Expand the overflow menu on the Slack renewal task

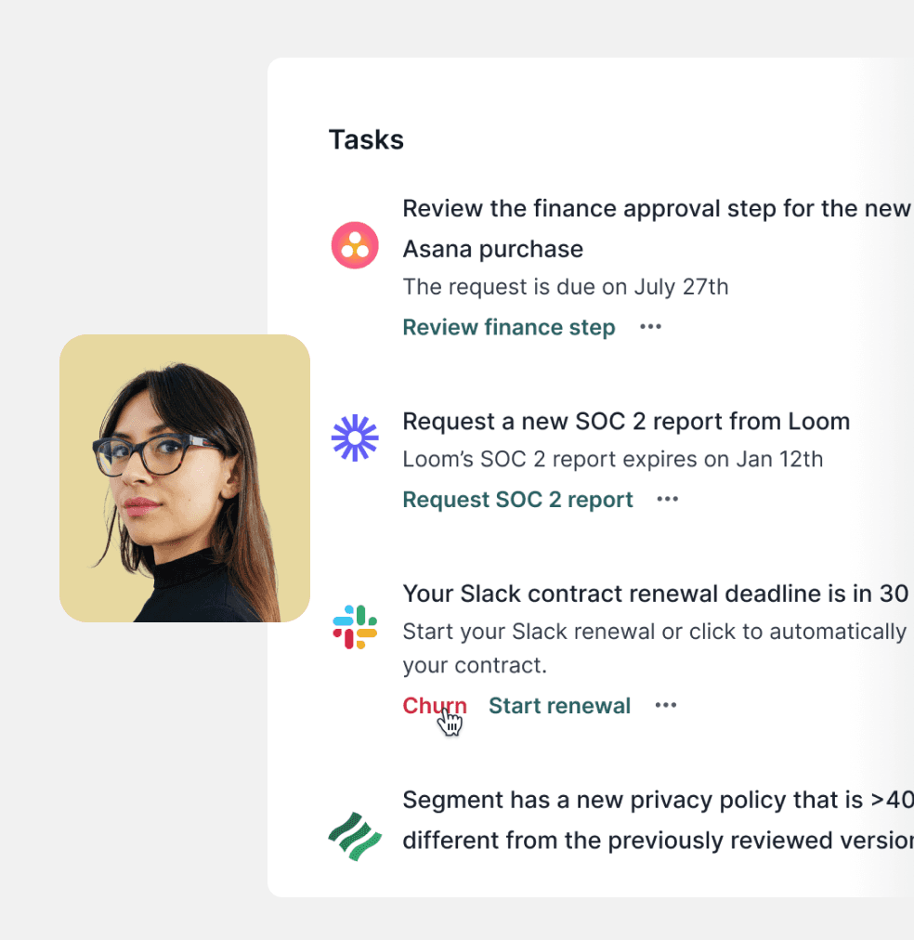pyautogui.click(x=665, y=705)
